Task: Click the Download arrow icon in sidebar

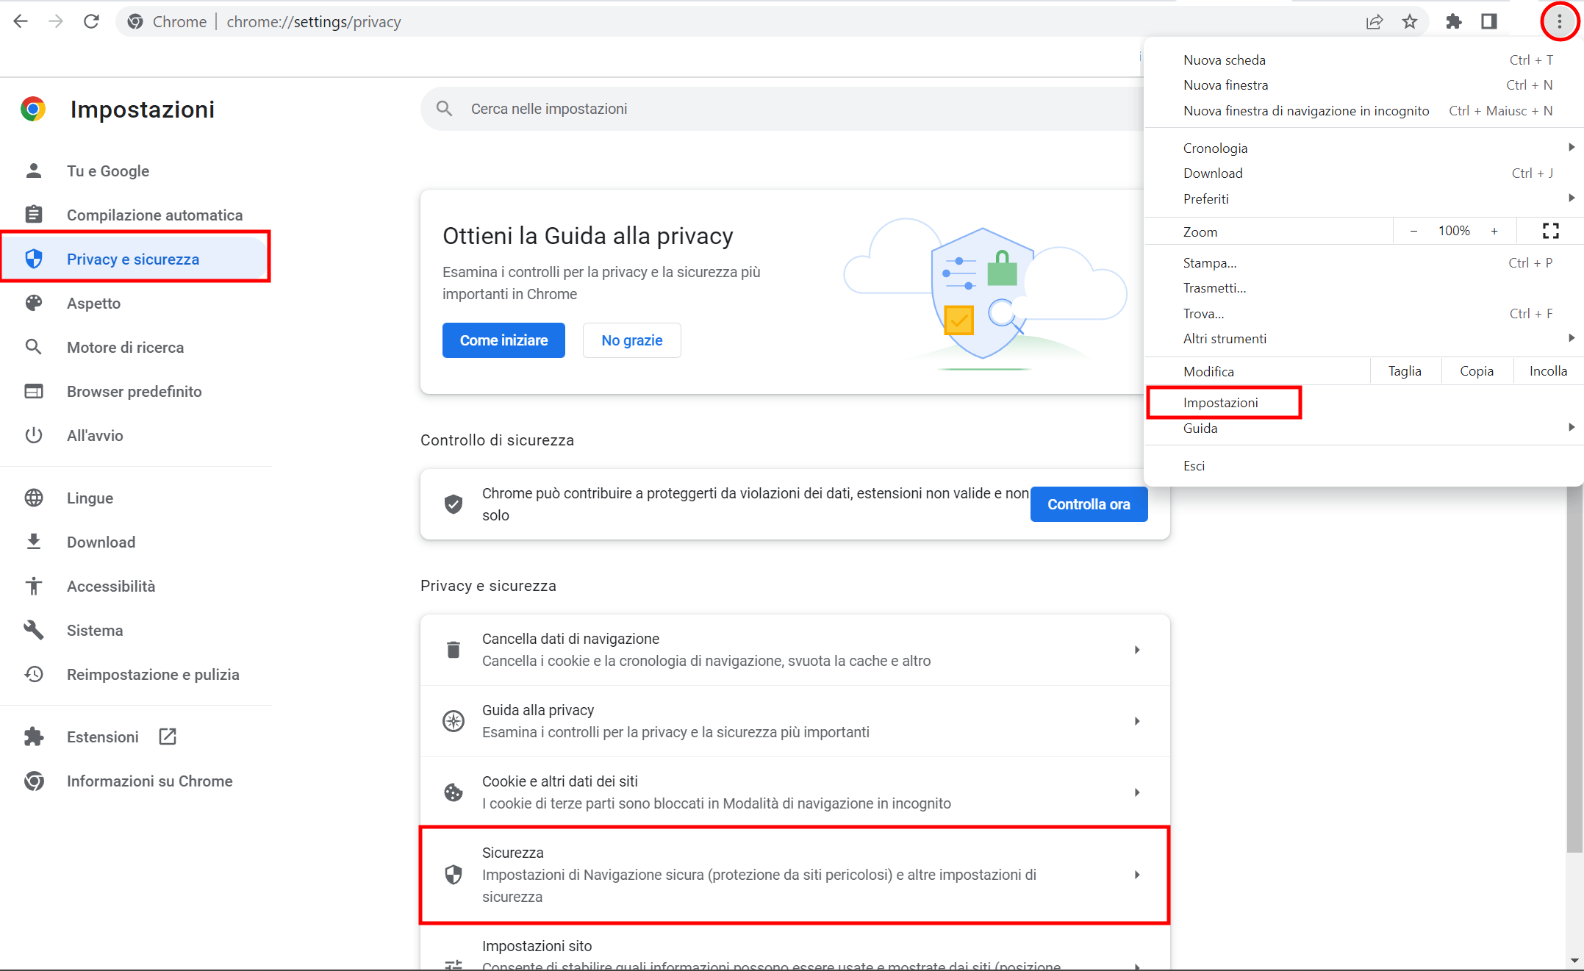Action: coord(34,542)
